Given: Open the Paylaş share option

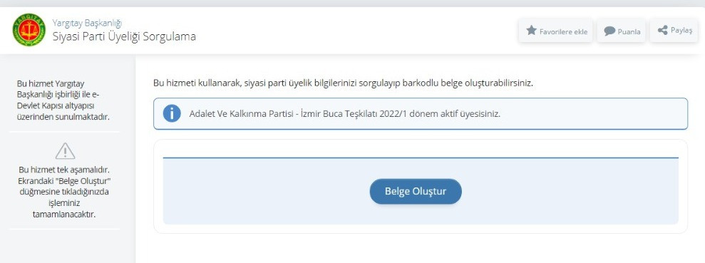Looking at the screenshot, I should tap(674, 30).
